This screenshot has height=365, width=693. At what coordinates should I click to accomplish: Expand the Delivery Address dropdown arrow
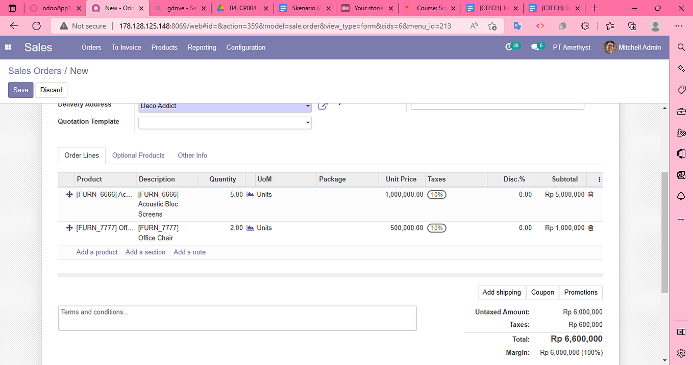tap(307, 106)
